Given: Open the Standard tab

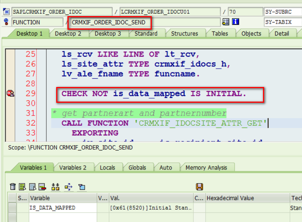Looking at the screenshot, I should point(146,33).
